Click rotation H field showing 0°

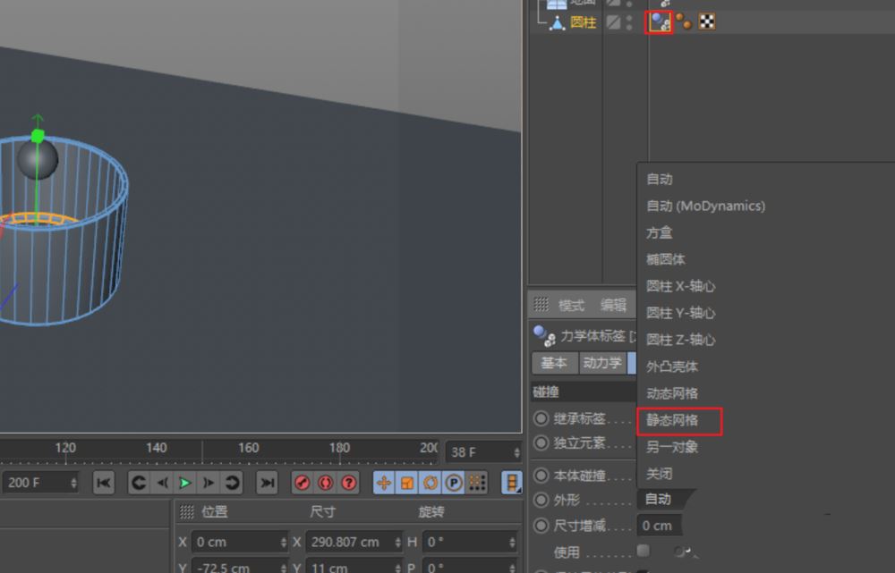(x=471, y=542)
